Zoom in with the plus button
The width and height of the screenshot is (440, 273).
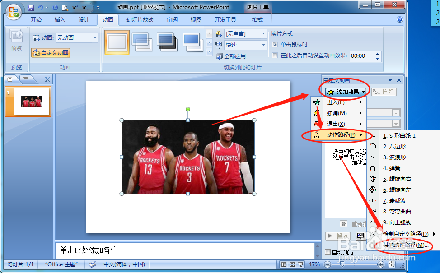coord(380,264)
